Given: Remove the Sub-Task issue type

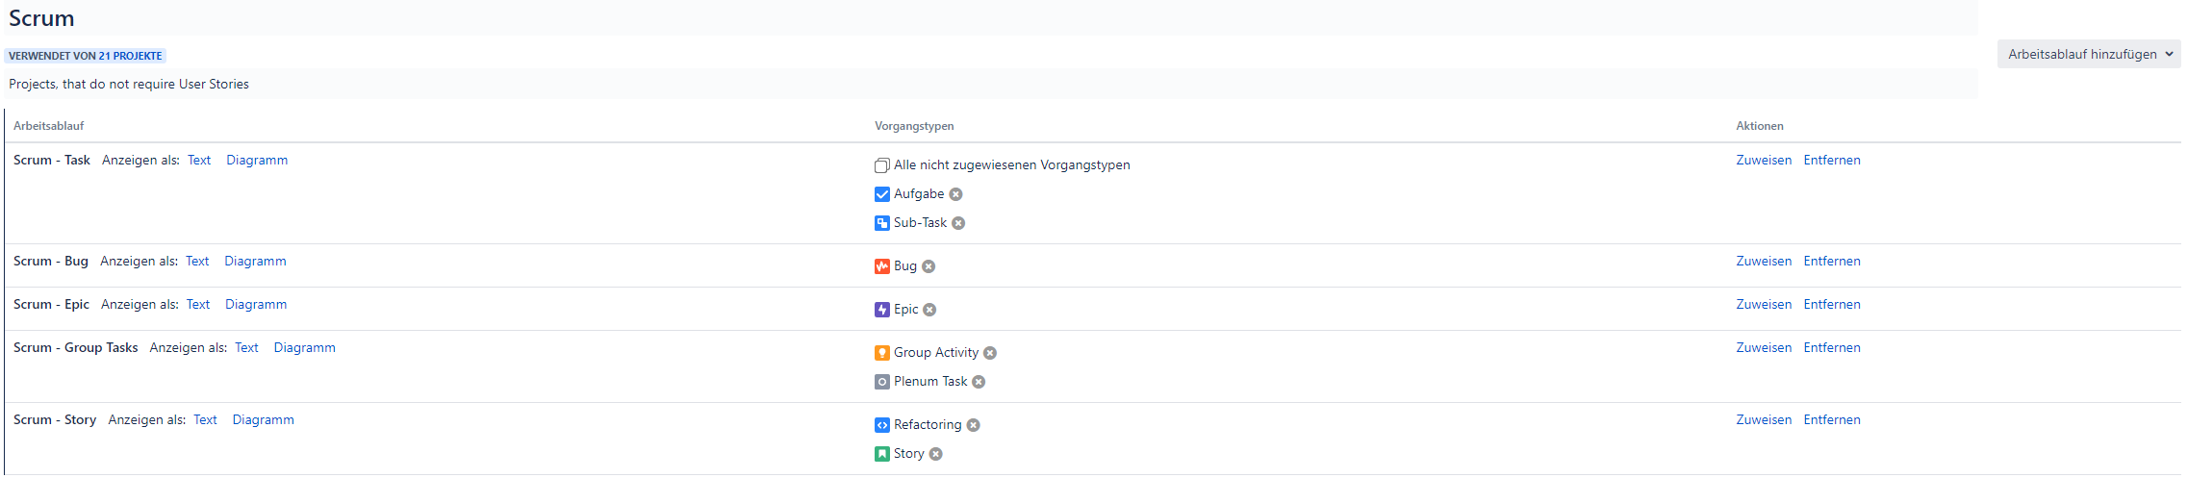Looking at the screenshot, I should click(x=958, y=223).
